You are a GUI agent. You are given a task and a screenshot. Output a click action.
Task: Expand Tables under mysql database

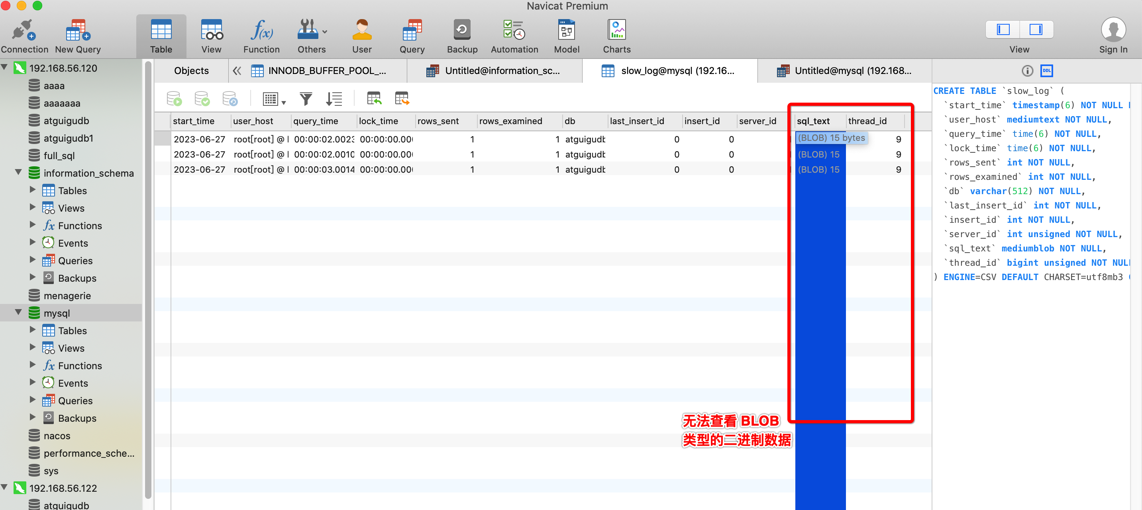pos(32,330)
